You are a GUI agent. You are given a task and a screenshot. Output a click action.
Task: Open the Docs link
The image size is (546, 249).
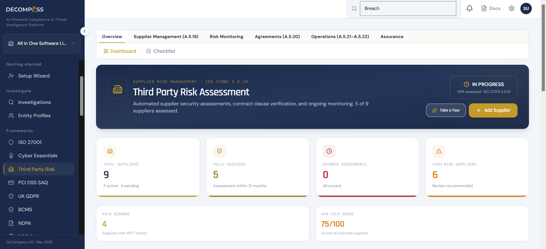pos(491,8)
